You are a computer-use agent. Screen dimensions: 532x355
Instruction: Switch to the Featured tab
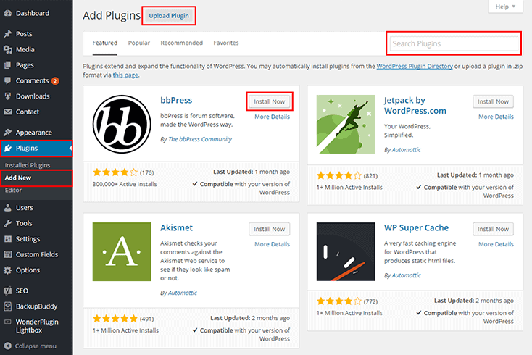click(x=105, y=43)
